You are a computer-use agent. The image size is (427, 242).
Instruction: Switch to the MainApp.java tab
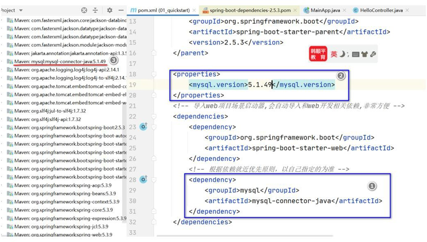pyautogui.click(x=323, y=10)
